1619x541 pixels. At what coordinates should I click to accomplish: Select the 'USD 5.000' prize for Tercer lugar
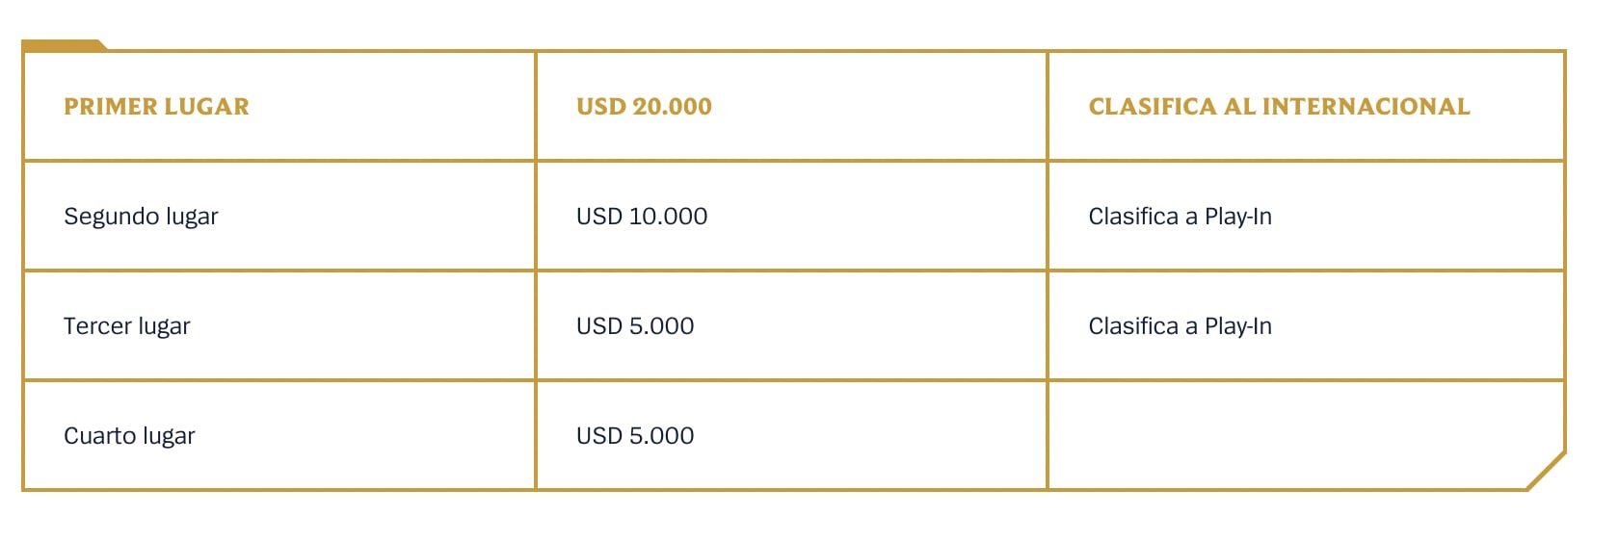point(635,326)
